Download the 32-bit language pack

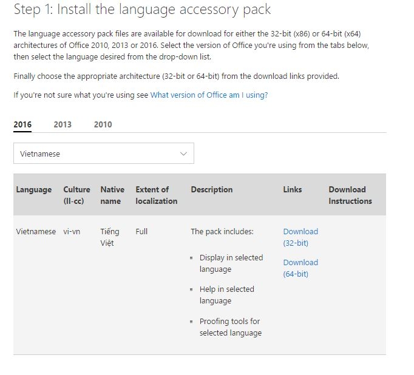[x=300, y=237]
